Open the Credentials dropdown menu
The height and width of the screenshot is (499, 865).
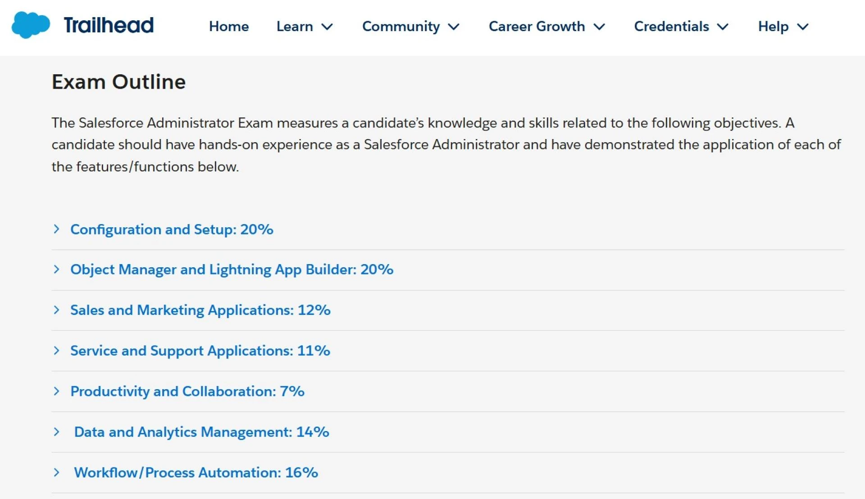tap(681, 27)
